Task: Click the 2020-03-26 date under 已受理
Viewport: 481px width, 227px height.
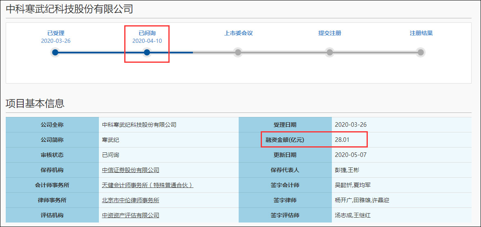Action: (x=56, y=41)
